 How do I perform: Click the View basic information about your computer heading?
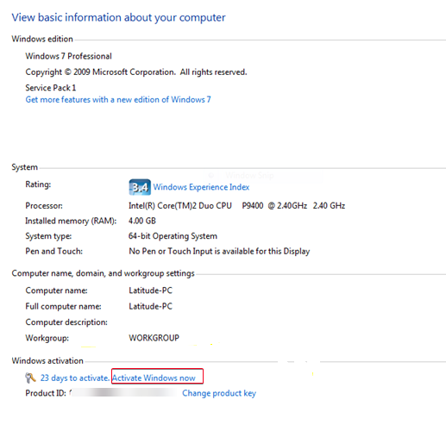(x=118, y=18)
